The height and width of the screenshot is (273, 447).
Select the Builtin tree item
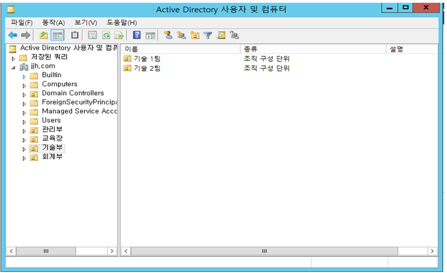(51, 75)
